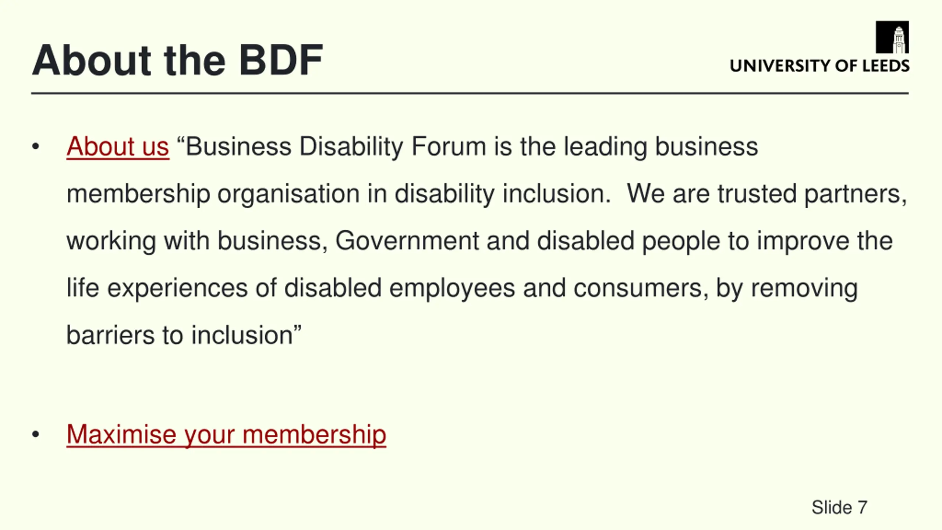Open the About us hyperlink
942x530 pixels.
(x=118, y=147)
